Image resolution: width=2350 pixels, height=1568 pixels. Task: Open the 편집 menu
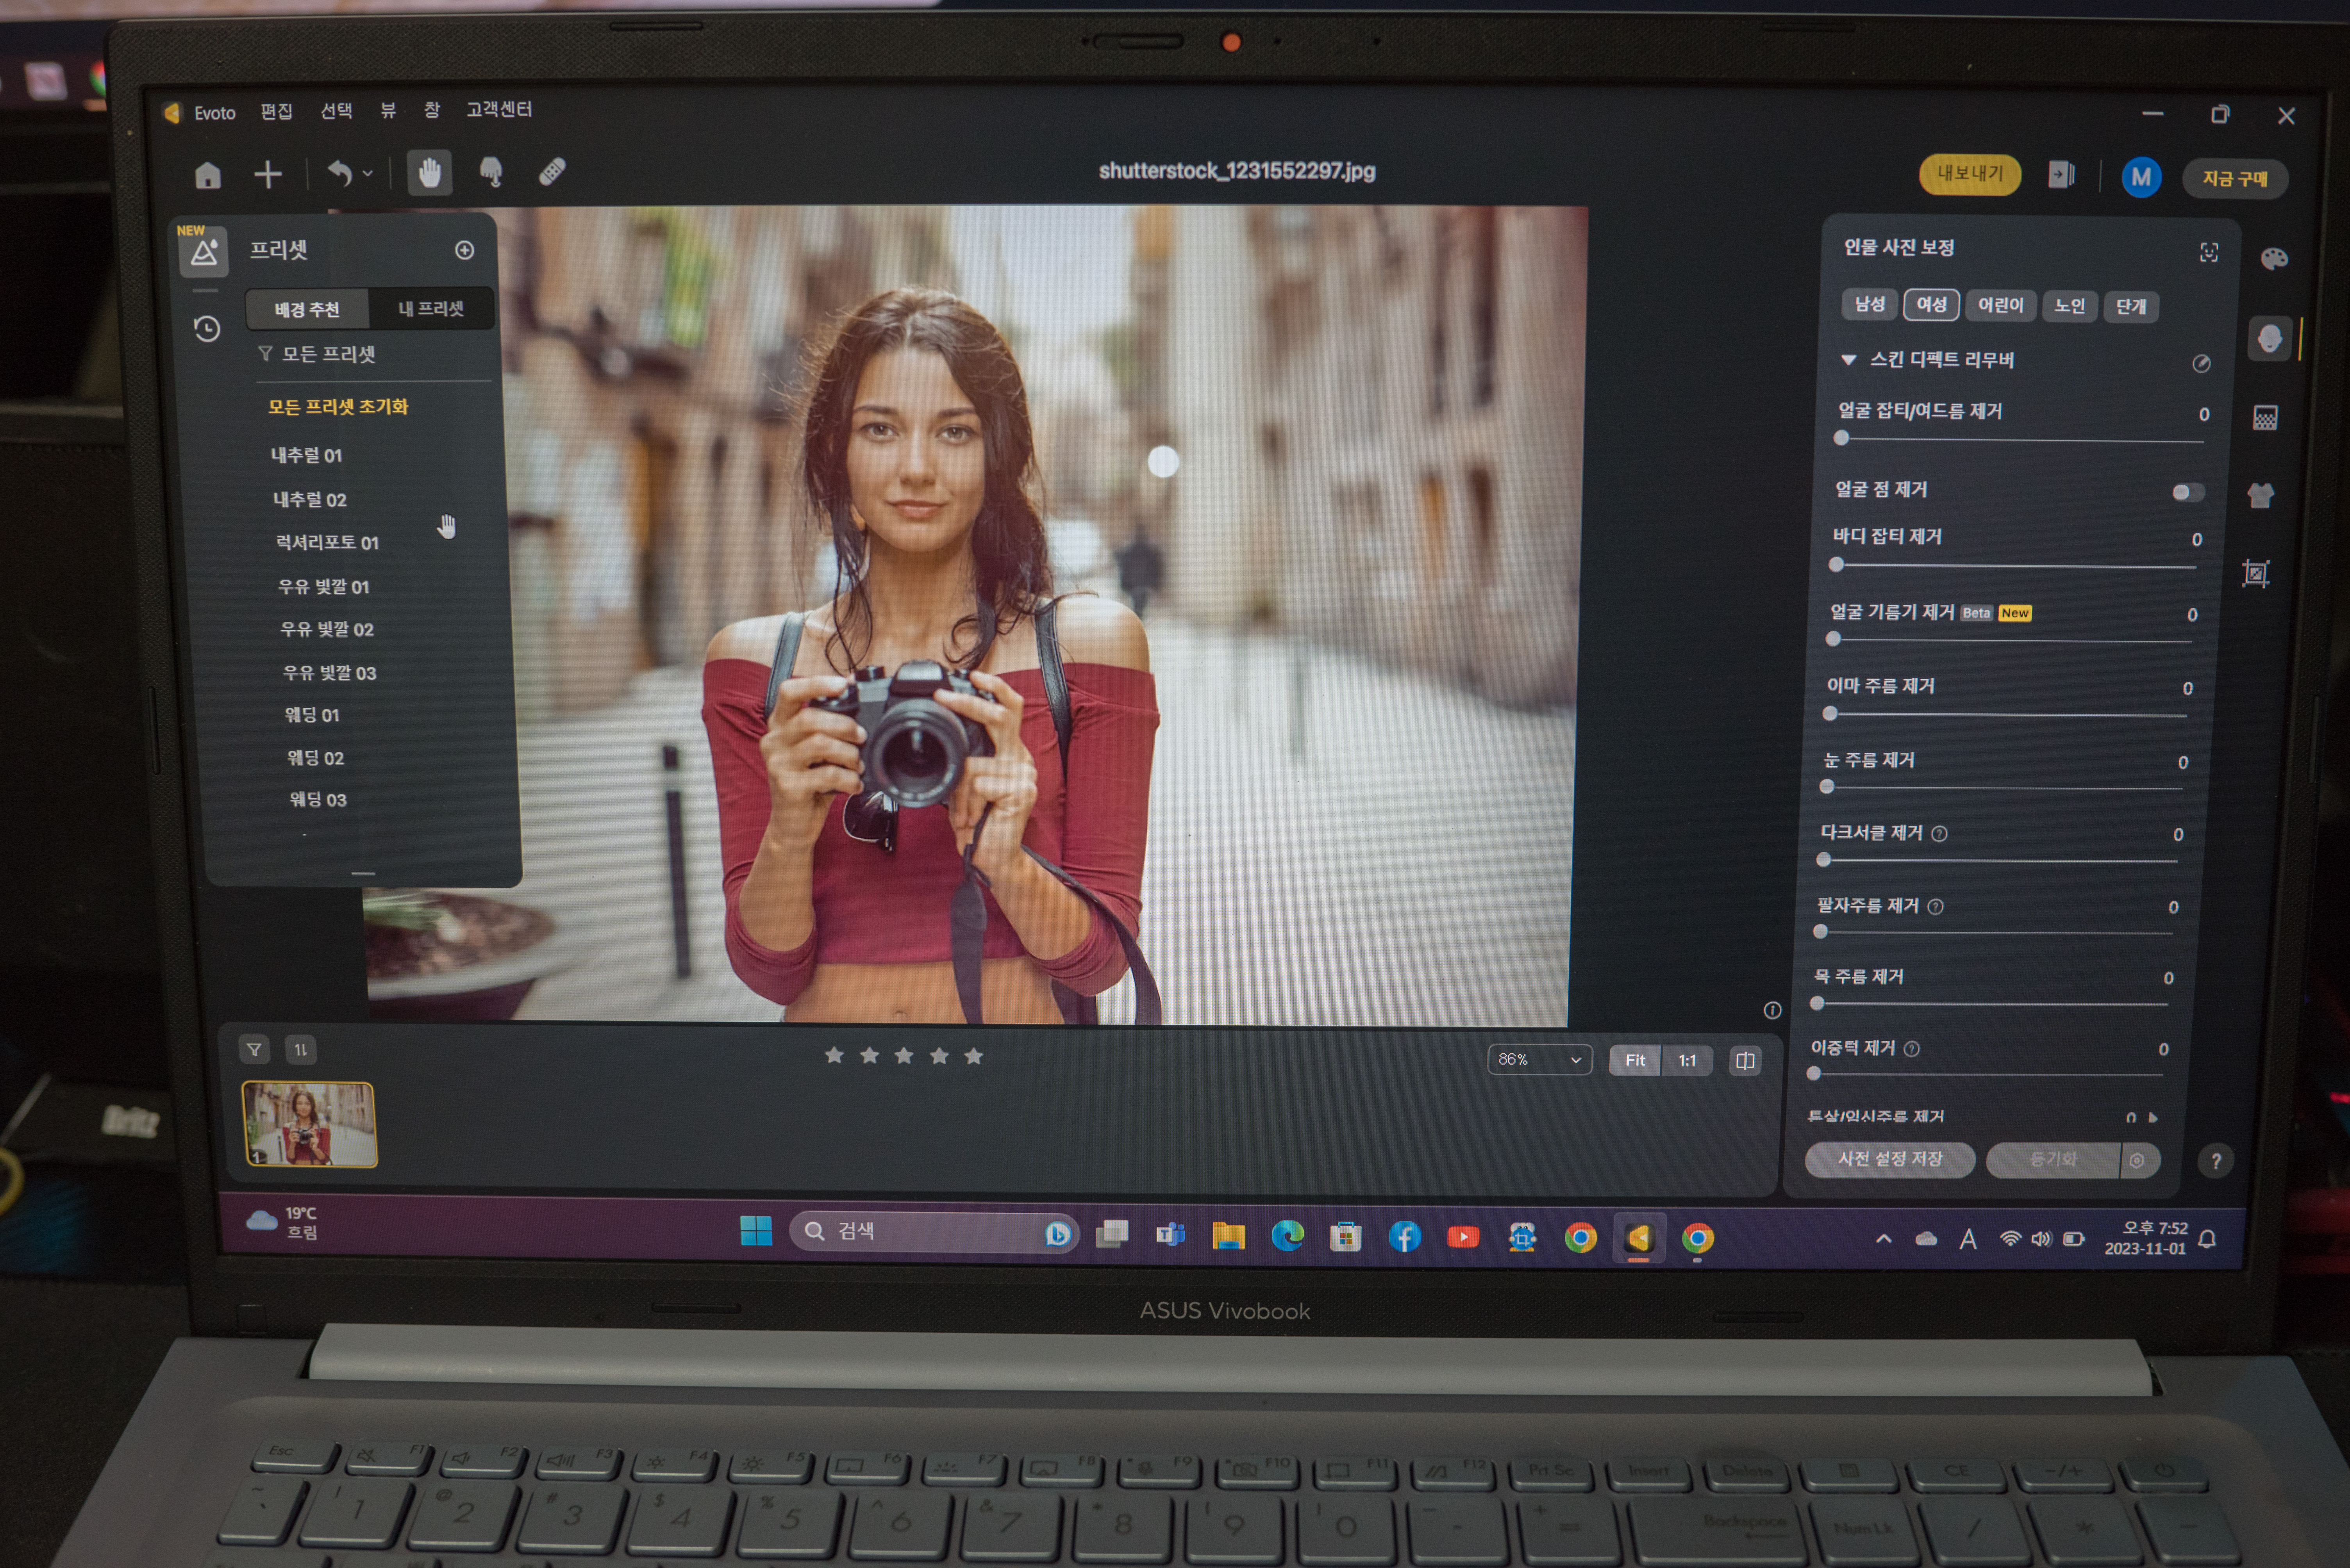(276, 111)
